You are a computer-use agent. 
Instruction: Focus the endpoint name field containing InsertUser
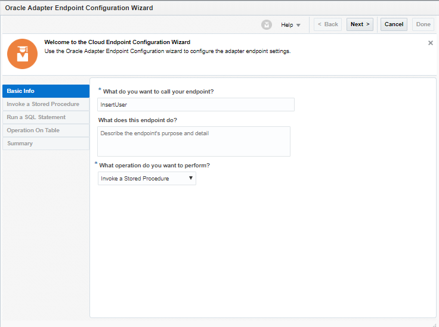pyautogui.click(x=196, y=104)
